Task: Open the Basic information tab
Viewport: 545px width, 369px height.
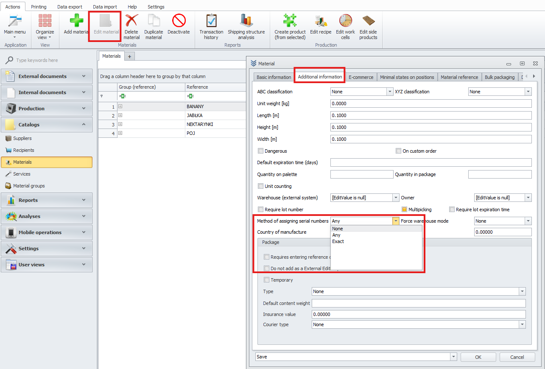Action: [274, 77]
